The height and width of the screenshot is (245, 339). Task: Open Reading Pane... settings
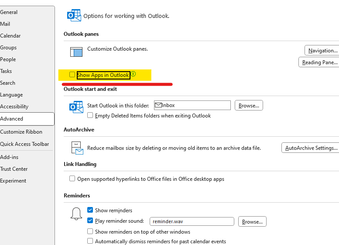click(x=319, y=62)
